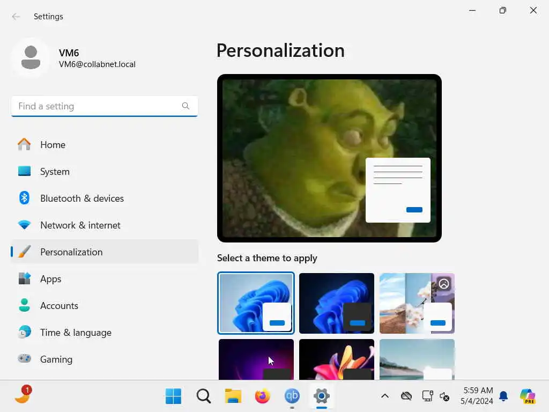
Task: Click the search magnifier in Find a setting
Action: point(186,106)
